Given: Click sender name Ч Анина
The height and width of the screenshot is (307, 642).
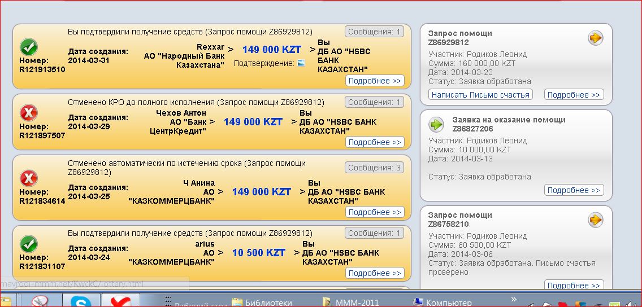Looking at the screenshot, I should tap(198, 183).
